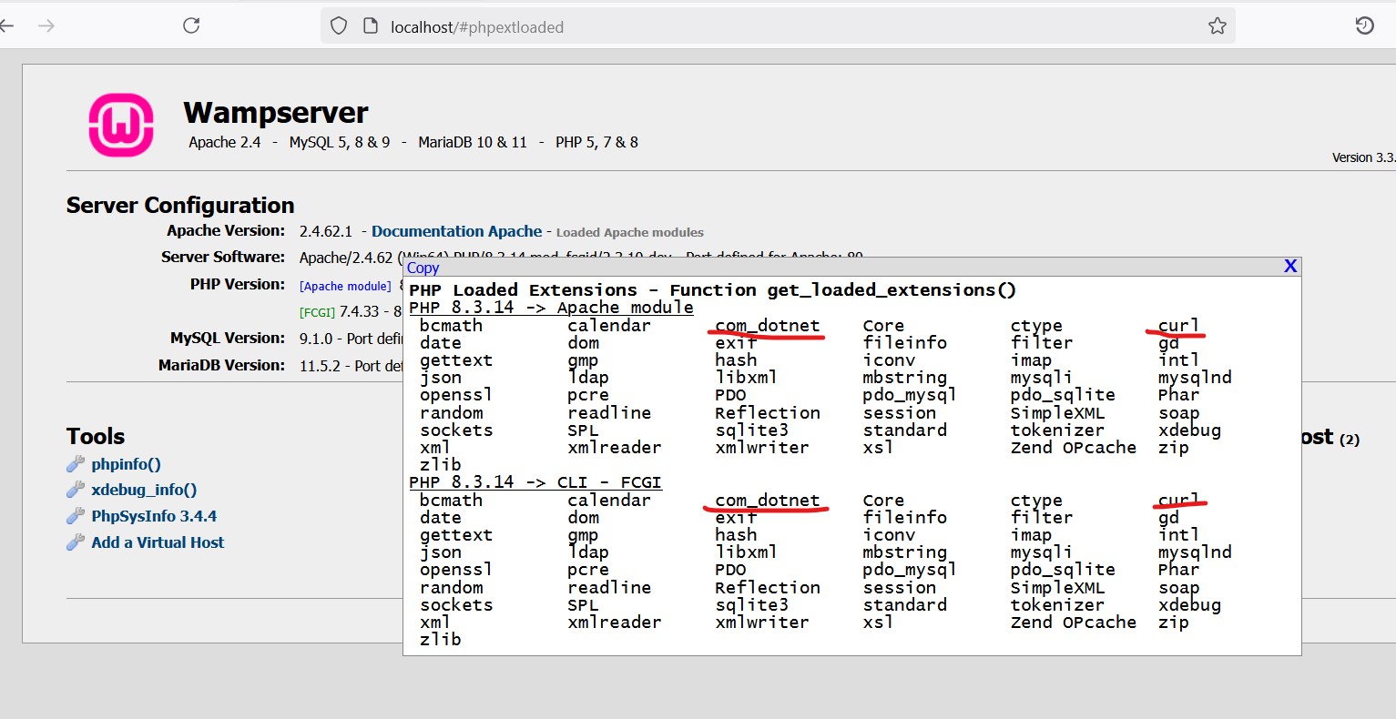This screenshot has height=719, width=1396.
Task: Click mbstring in the CLI - FCGI list
Action: coord(905,552)
